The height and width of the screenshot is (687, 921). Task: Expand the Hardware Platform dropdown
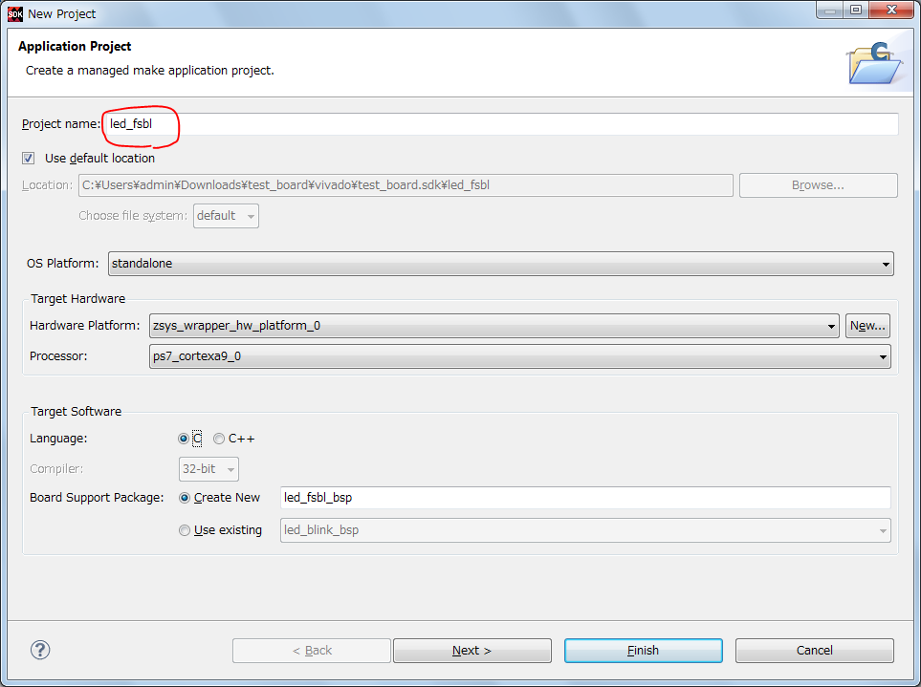coord(494,326)
